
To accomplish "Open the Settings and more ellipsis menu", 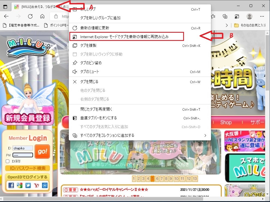I will click(x=262, y=16).
